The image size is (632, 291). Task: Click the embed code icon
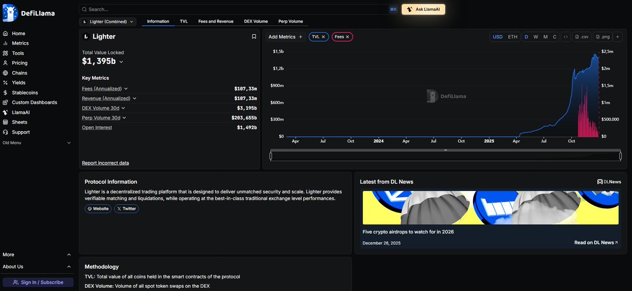coord(566,37)
